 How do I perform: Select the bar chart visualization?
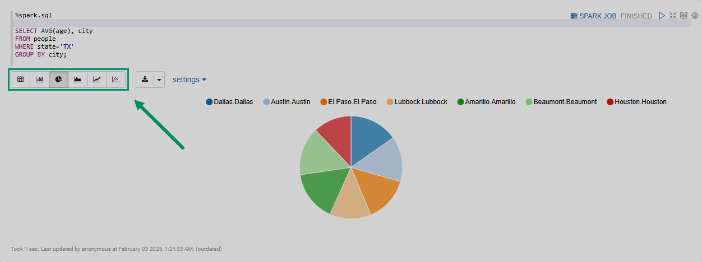point(40,79)
